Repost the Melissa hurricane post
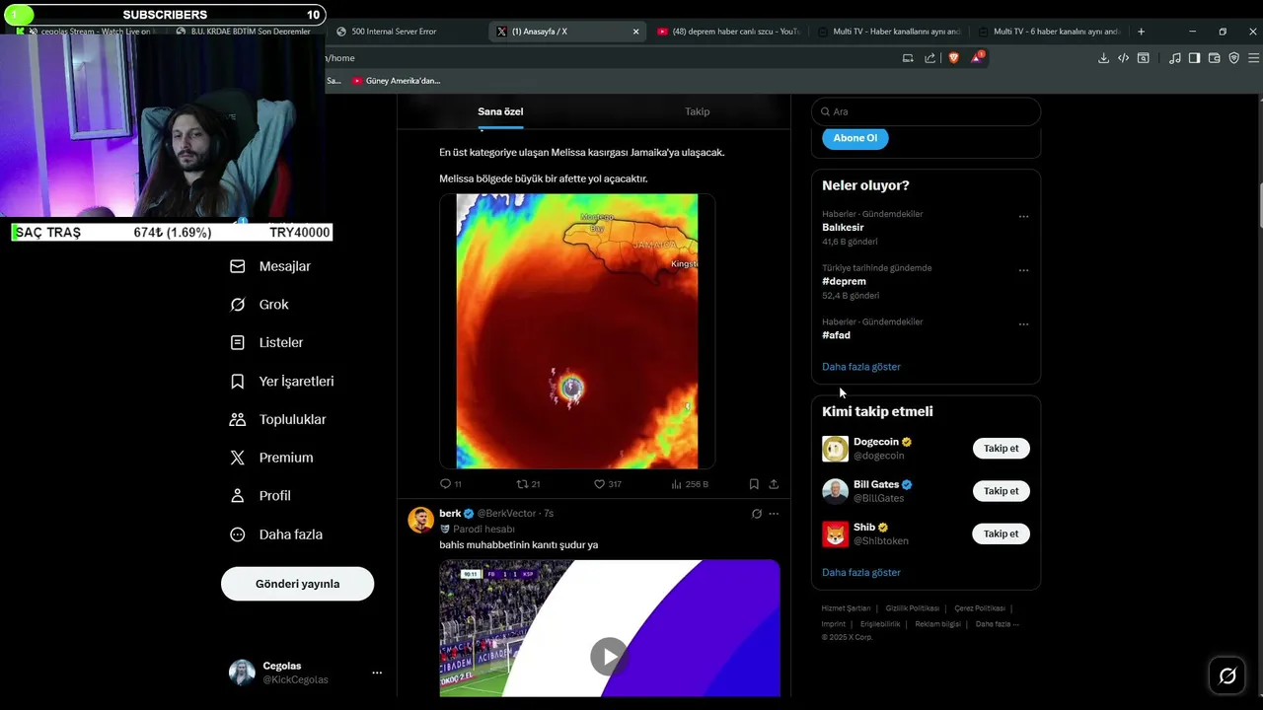This screenshot has height=710, width=1263. point(528,484)
